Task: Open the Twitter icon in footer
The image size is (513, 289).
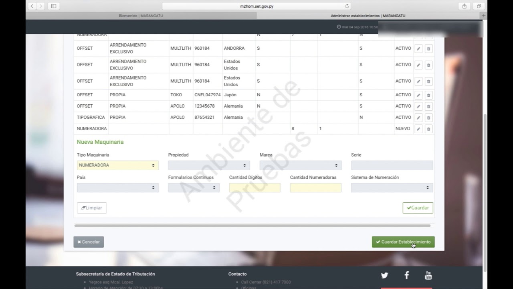Action: (x=384, y=275)
